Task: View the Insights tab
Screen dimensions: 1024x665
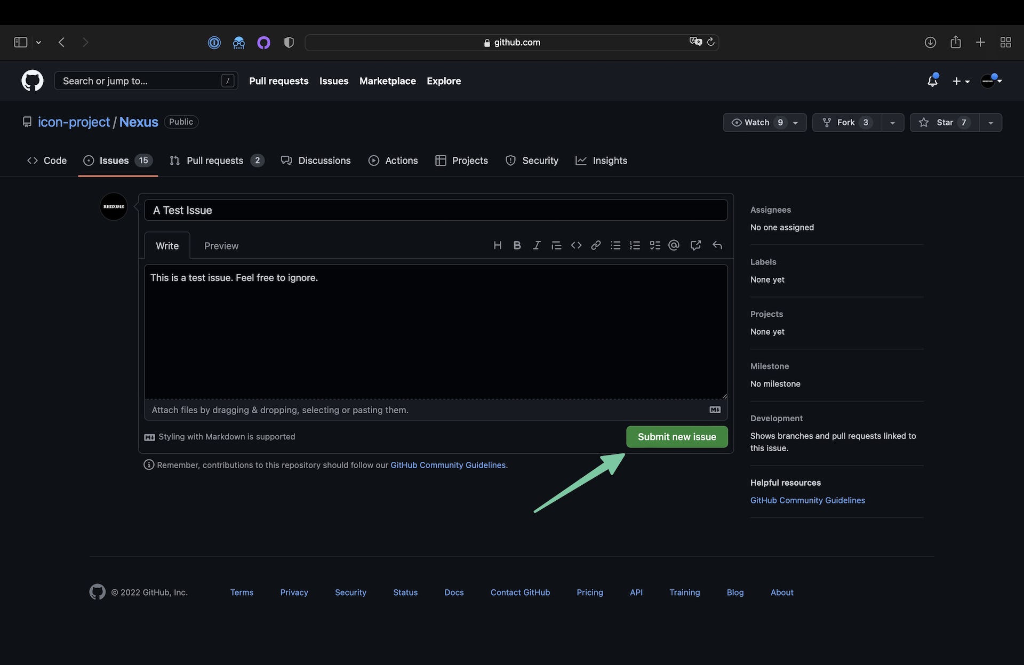Action: [x=601, y=161]
